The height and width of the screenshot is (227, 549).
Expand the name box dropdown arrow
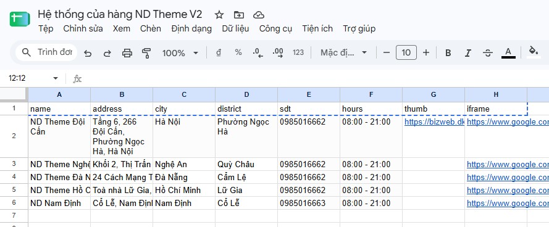(56, 78)
